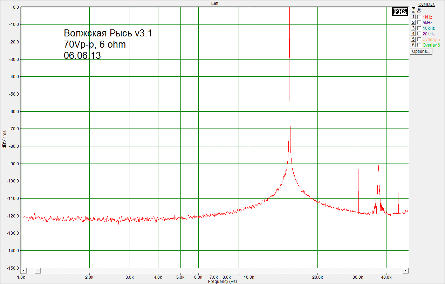The image size is (445, 284).
Task: Toggle the Overlay 6 checkbox
Action: point(419,45)
